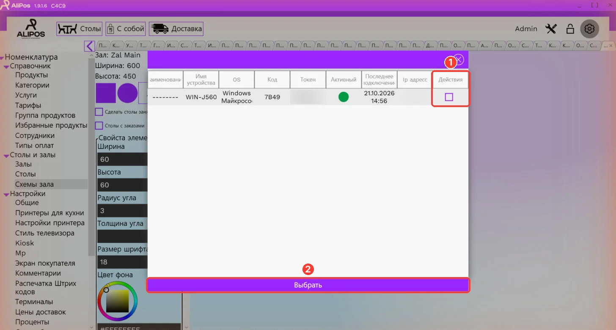616x330 pixels.
Task: Click the Радиус угла field showing 3
Action: [x=122, y=210]
